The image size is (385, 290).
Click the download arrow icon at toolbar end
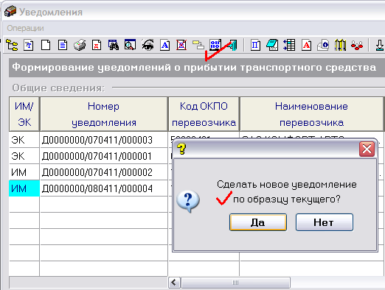click(380, 45)
